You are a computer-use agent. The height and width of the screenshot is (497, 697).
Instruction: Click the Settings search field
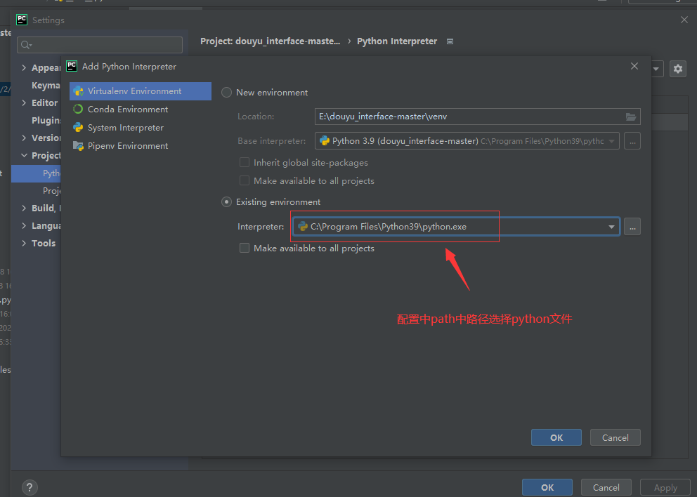tap(100, 45)
